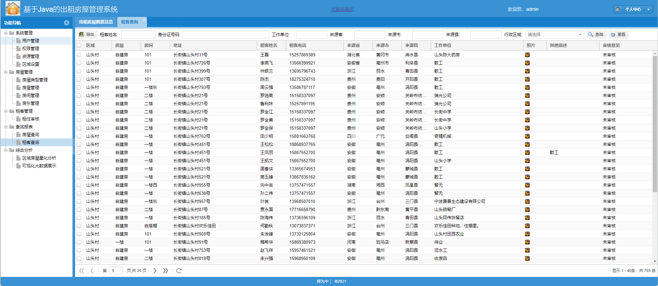Screen dimensions: 658x286
Task: Open photo icon for tenant 罗选高
Action: pyautogui.click(x=527, y=95)
